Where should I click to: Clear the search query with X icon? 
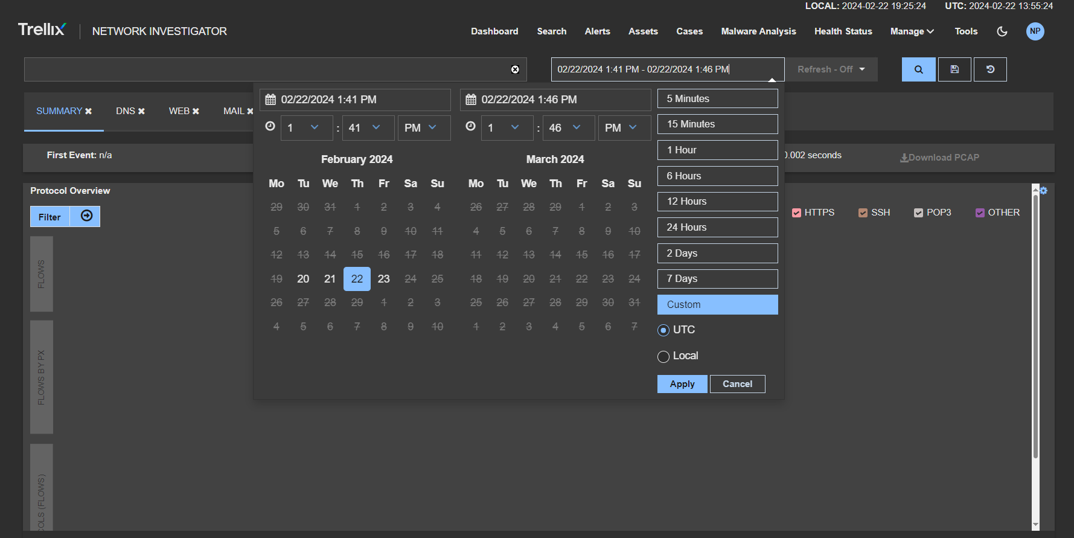pos(515,69)
